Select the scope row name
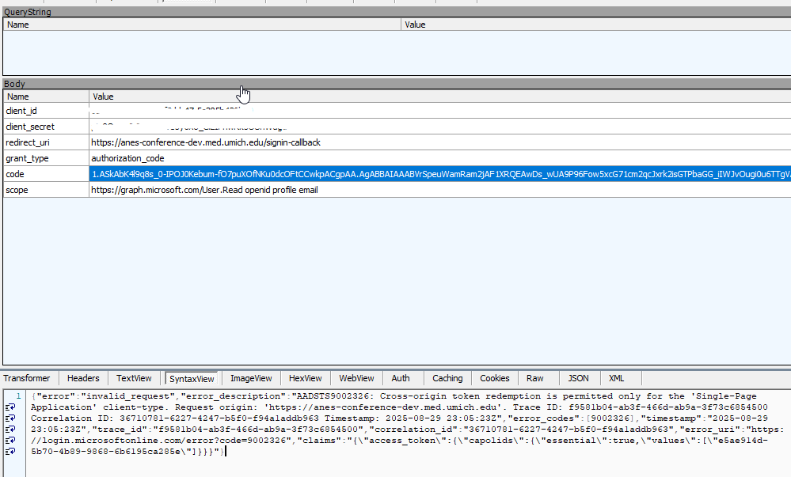Viewport: 791px width, 477px height. tap(17, 190)
